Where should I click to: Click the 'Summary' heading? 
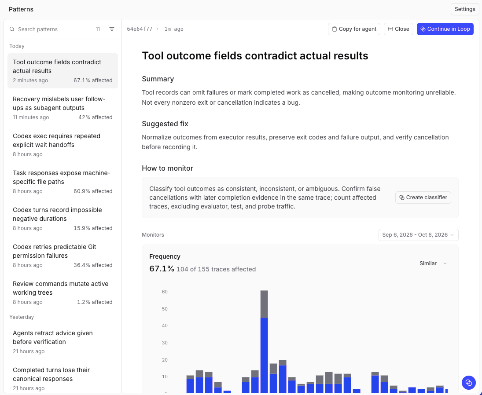coord(158,79)
